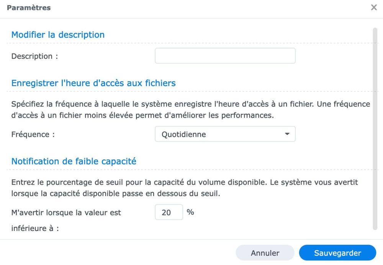This screenshot has width=383, height=265.
Task: Focus the threshold percentage field showing 20
Action: [x=169, y=213]
